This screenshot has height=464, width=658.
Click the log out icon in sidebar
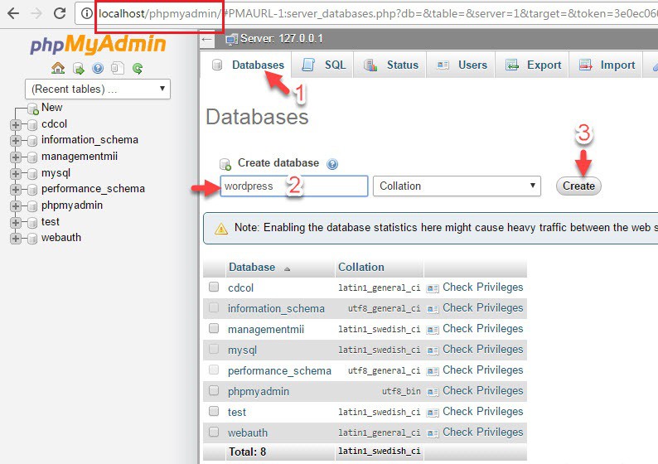point(78,69)
